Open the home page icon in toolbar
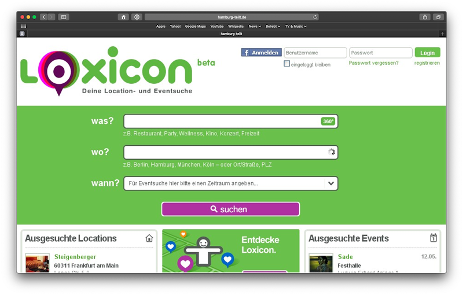 [x=123, y=17]
